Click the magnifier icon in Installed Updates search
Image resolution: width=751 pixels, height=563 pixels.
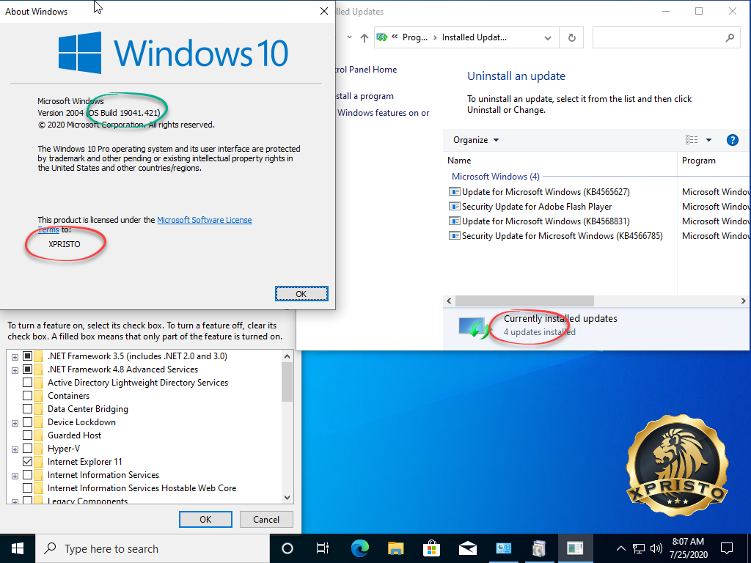[x=730, y=38]
